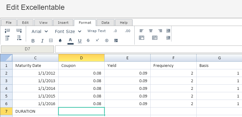Open the font color picker
Viewport: 242px width, 117px height.
pos(70,41)
